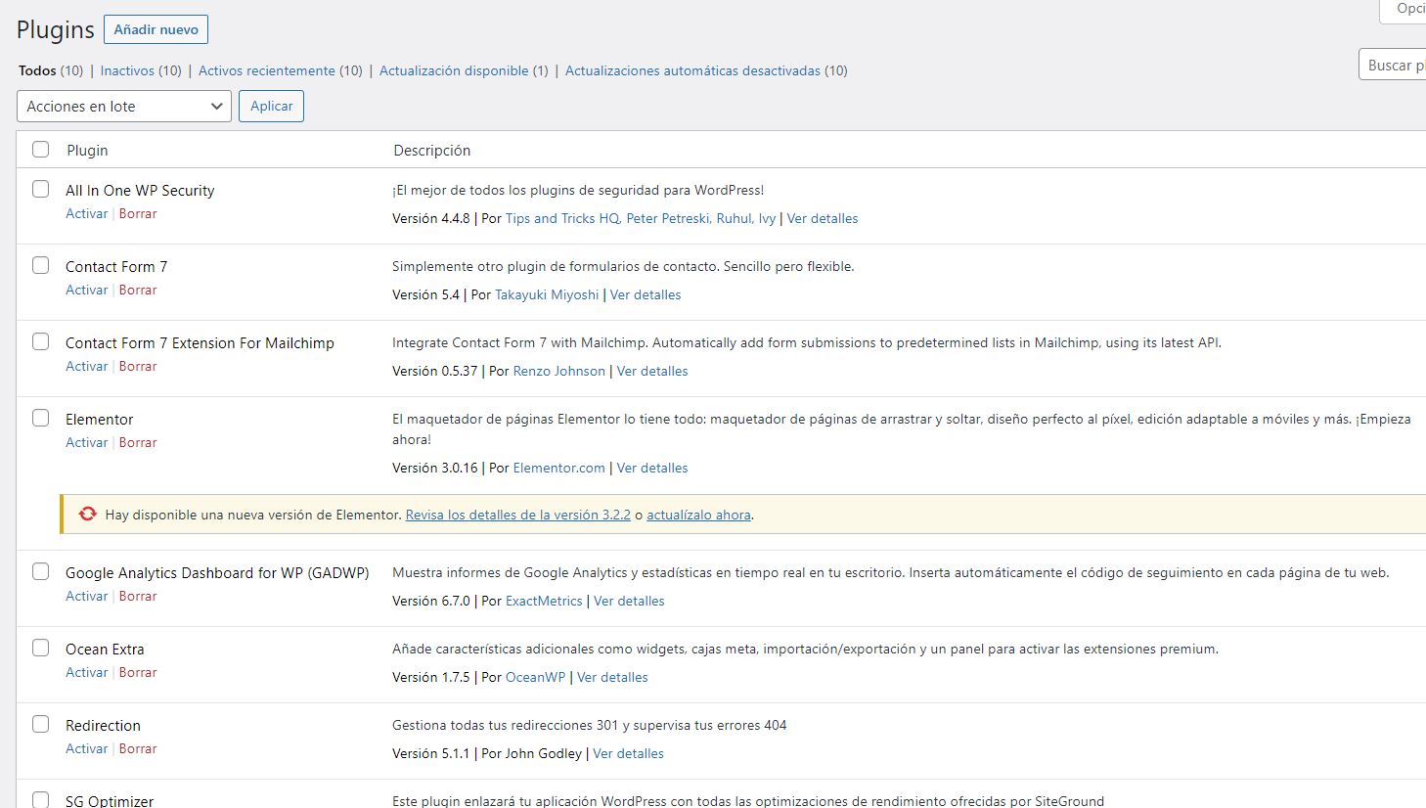This screenshot has width=1426, height=808.
Task: View details for Ocean Extra
Action: pos(612,677)
